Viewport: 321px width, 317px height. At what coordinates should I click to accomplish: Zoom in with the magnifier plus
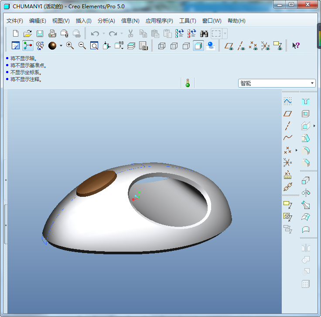70,46
